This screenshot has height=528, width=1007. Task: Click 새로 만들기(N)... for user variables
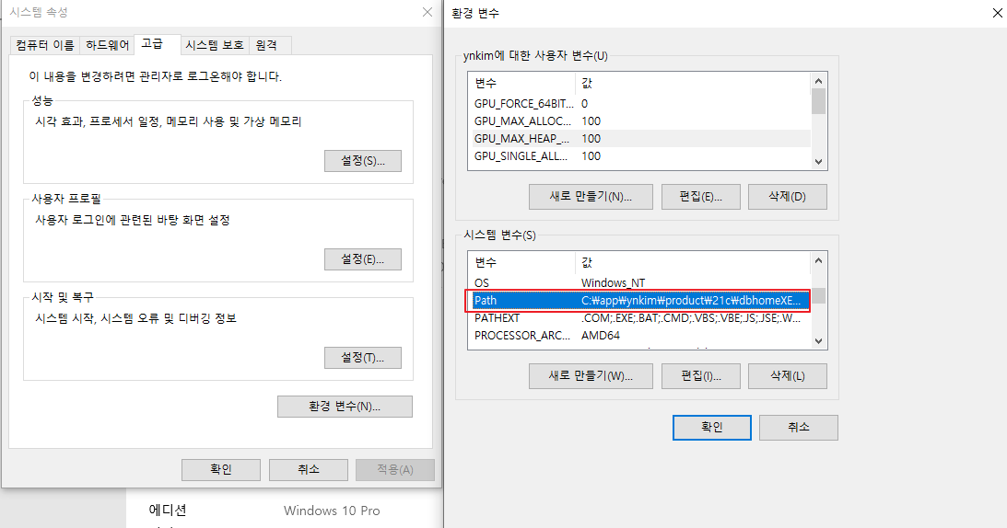click(x=591, y=197)
